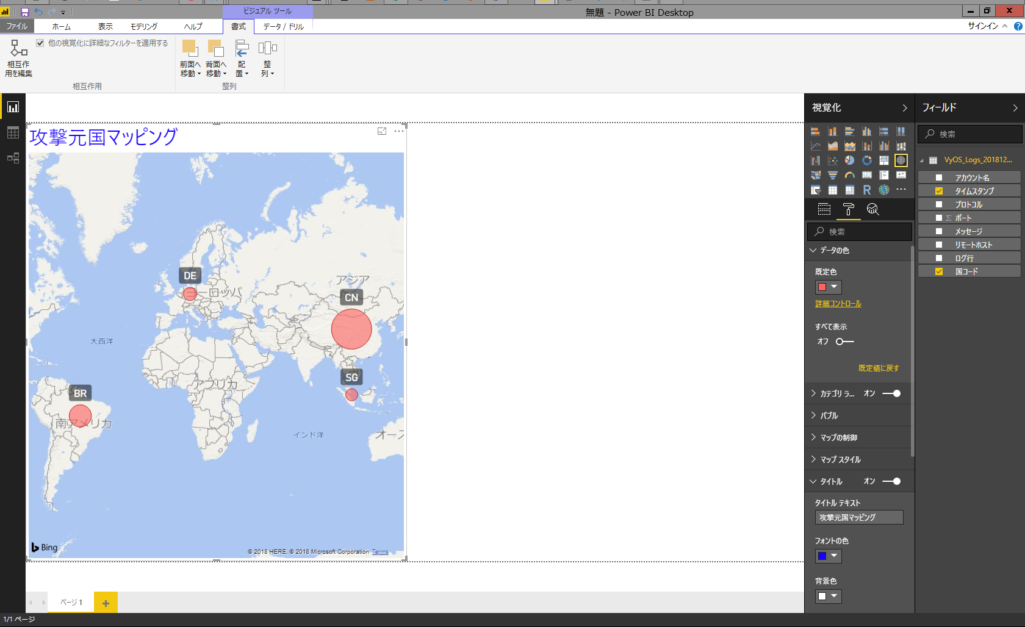Pick the slicer visualization icon
The image size is (1025, 627).
point(815,190)
